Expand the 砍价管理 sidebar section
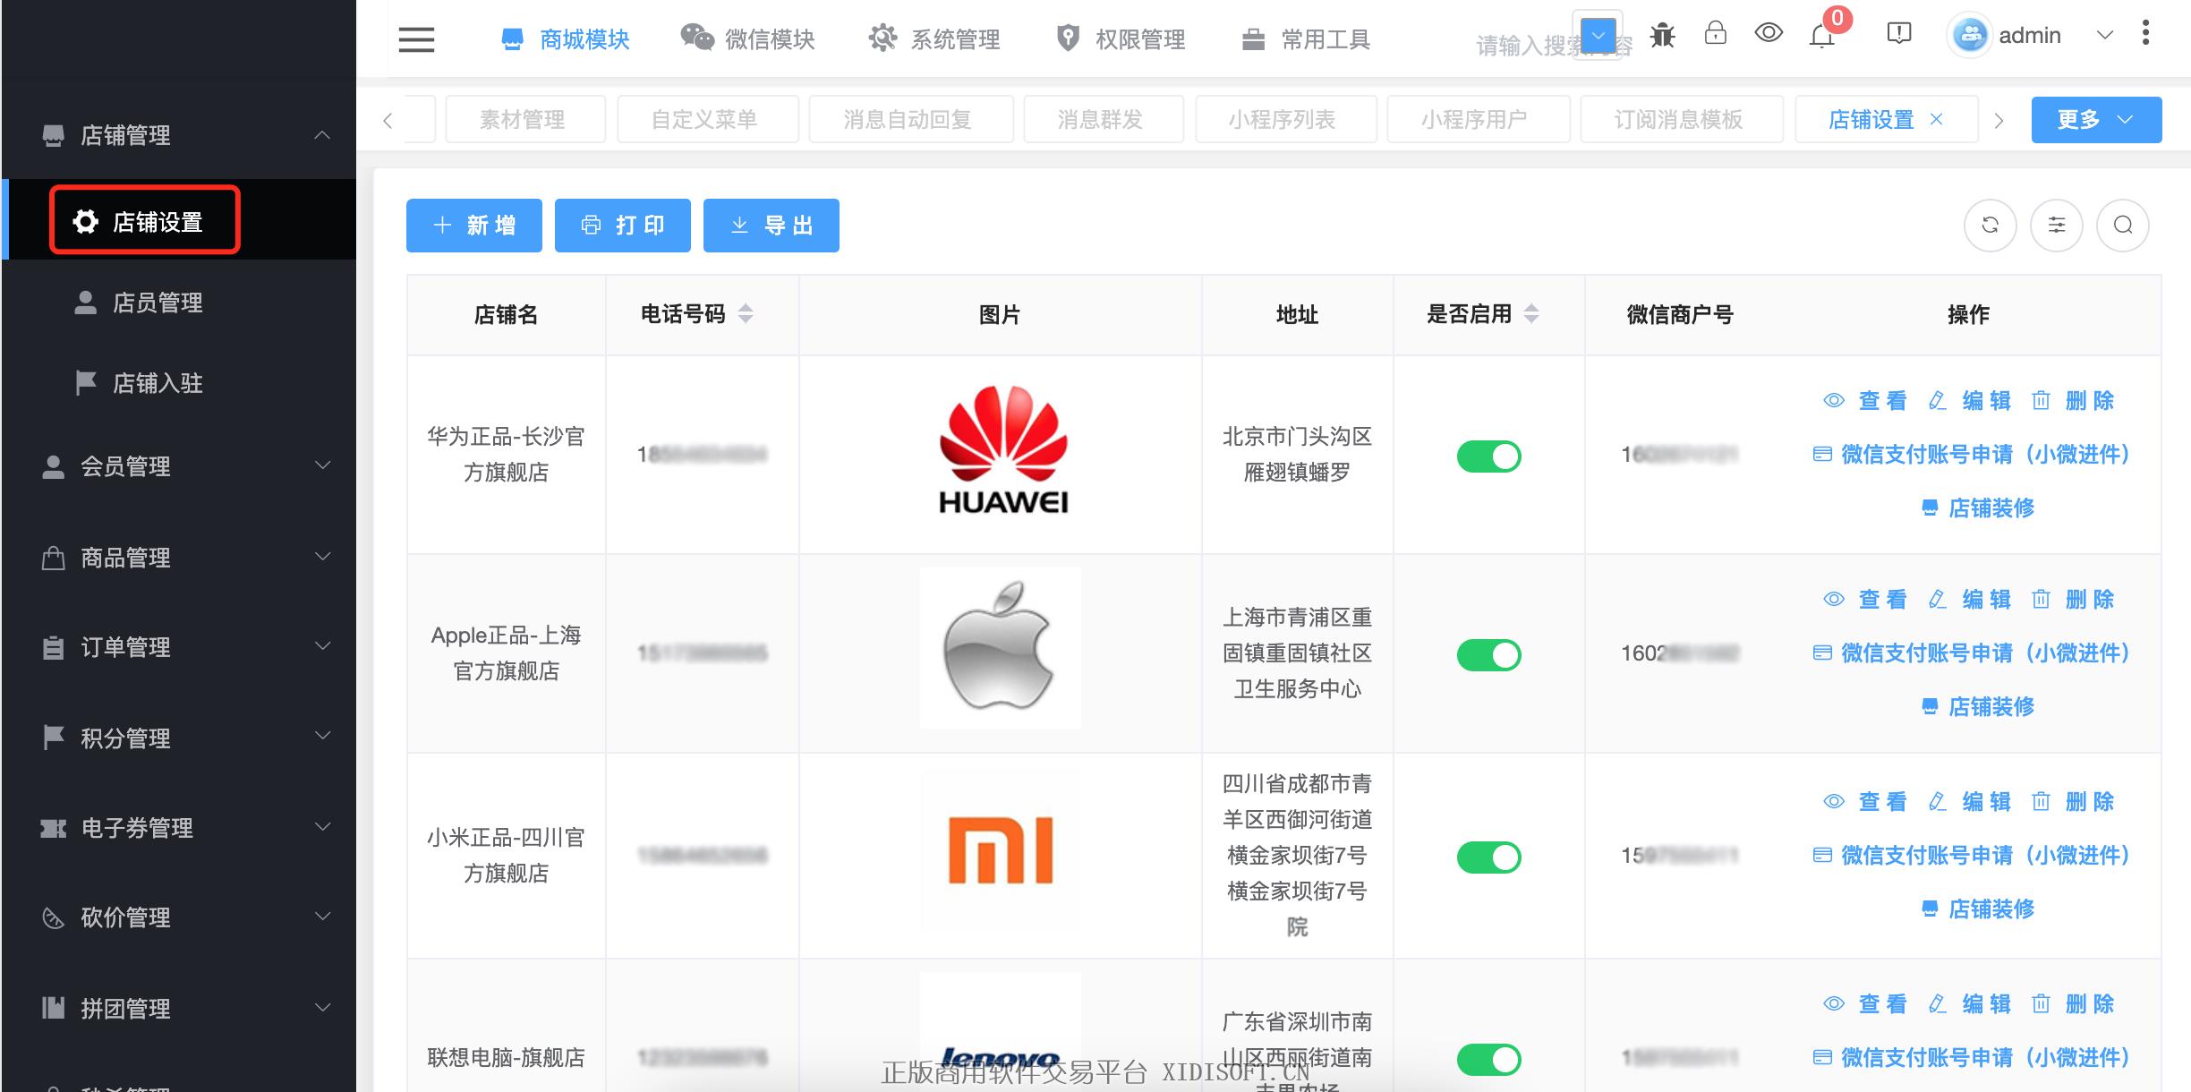Image resolution: width=2191 pixels, height=1092 pixels. [x=179, y=917]
